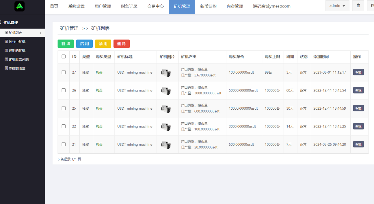Image resolution: width=374 pixels, height=204 pixels.
Task: Go to the 首页 tab
Action: 54,6
